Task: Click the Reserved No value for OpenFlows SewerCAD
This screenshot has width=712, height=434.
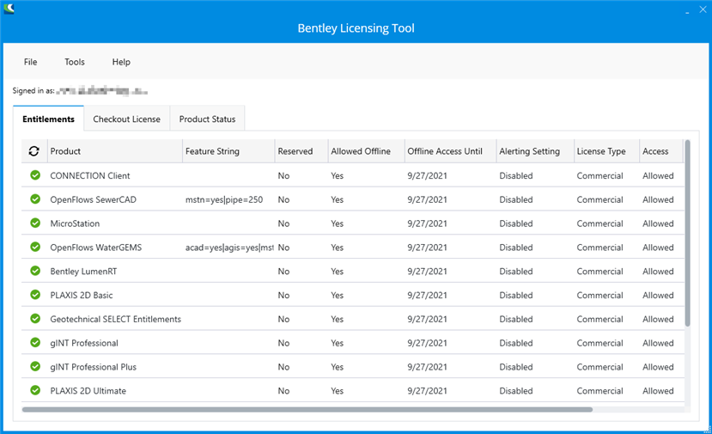Action: coord(283,199)
